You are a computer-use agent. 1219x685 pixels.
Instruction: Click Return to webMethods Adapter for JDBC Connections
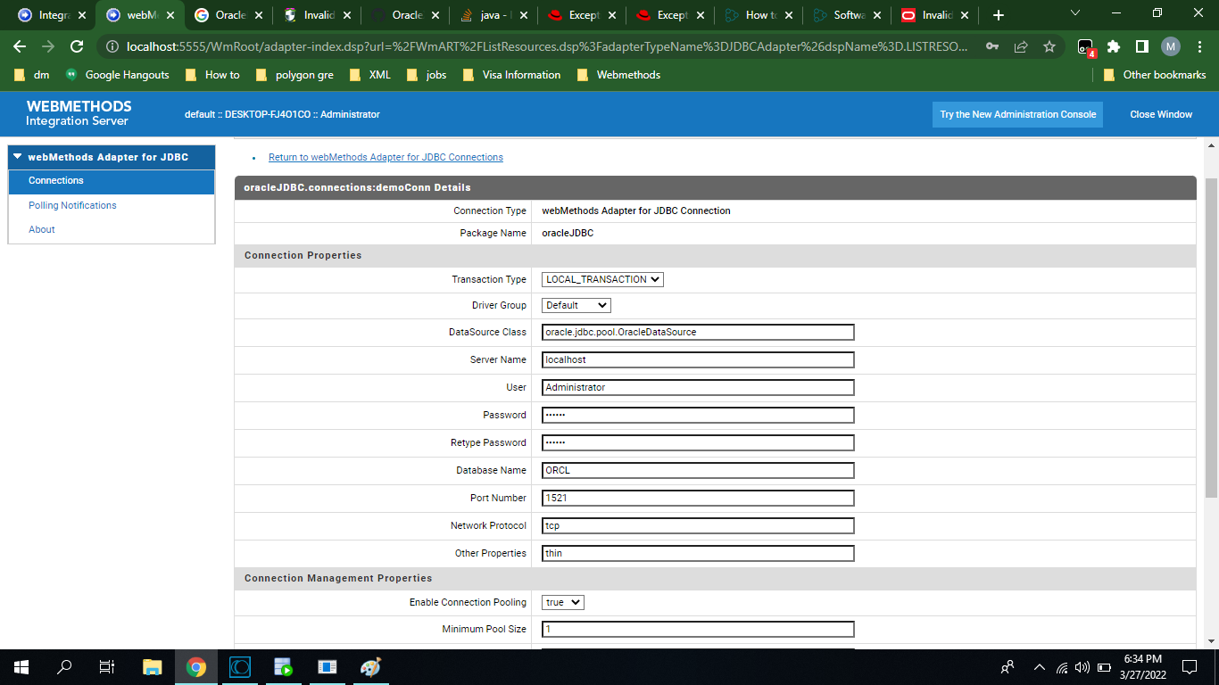tap(386, 157)
